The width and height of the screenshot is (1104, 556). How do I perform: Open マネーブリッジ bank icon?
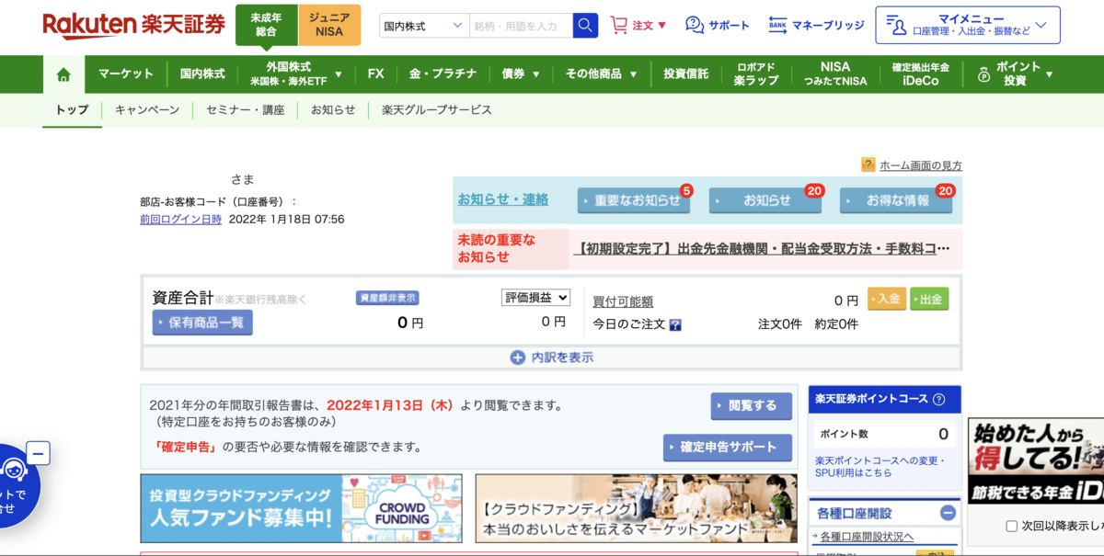(x=778, y=25)
